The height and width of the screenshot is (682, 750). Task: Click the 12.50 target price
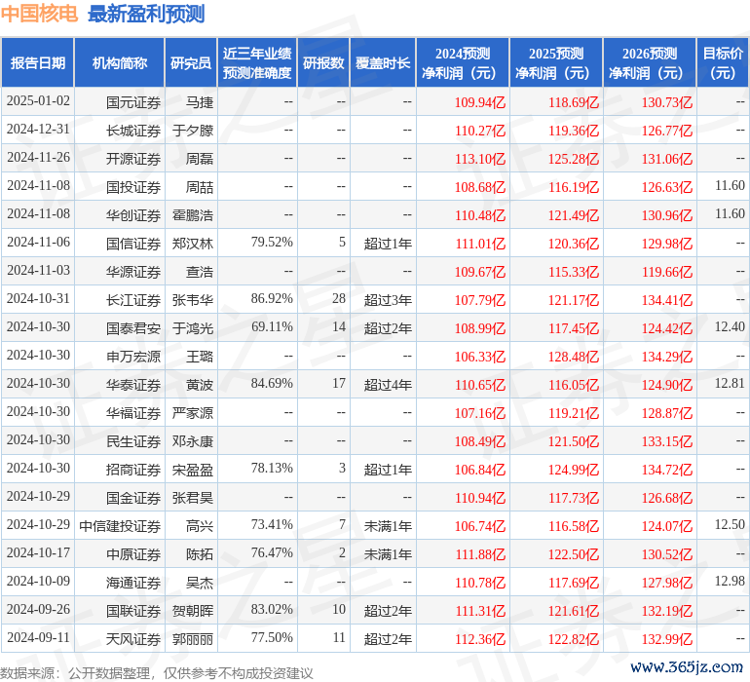(x=730, y=524)
